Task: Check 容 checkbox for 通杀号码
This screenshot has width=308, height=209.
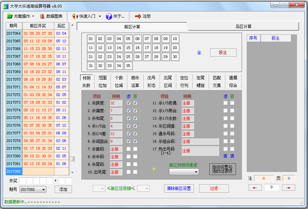Action: (x=232, y=133)
